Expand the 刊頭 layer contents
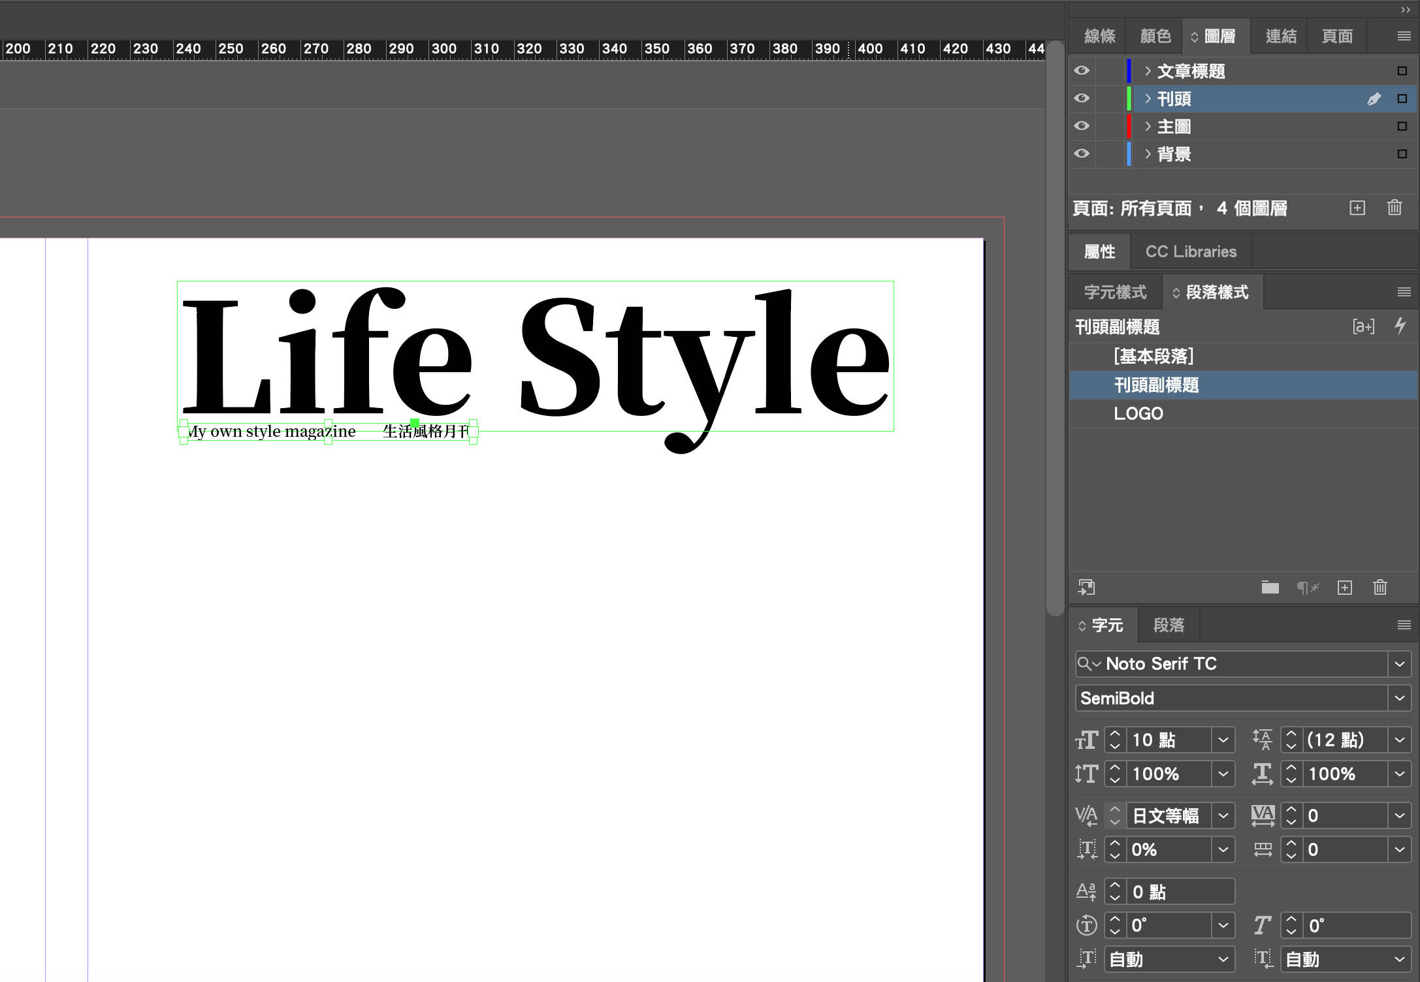Screen dimensions: 1420x982 pyautogui.click(x=1148, y=99)
